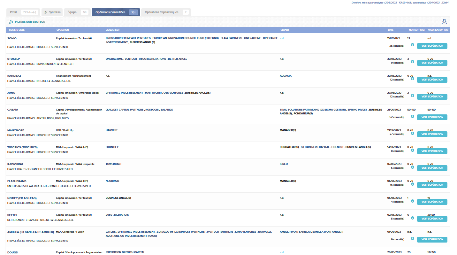The image size is (457, 255).
Task: Open the RADIOKING company link
Action: (x=15, y=164)
